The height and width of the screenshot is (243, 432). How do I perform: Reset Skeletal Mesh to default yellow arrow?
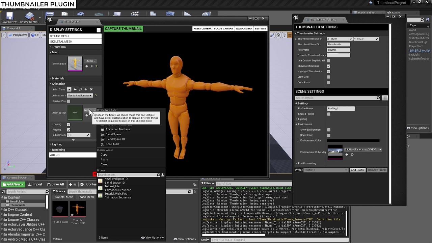(96, 66)
